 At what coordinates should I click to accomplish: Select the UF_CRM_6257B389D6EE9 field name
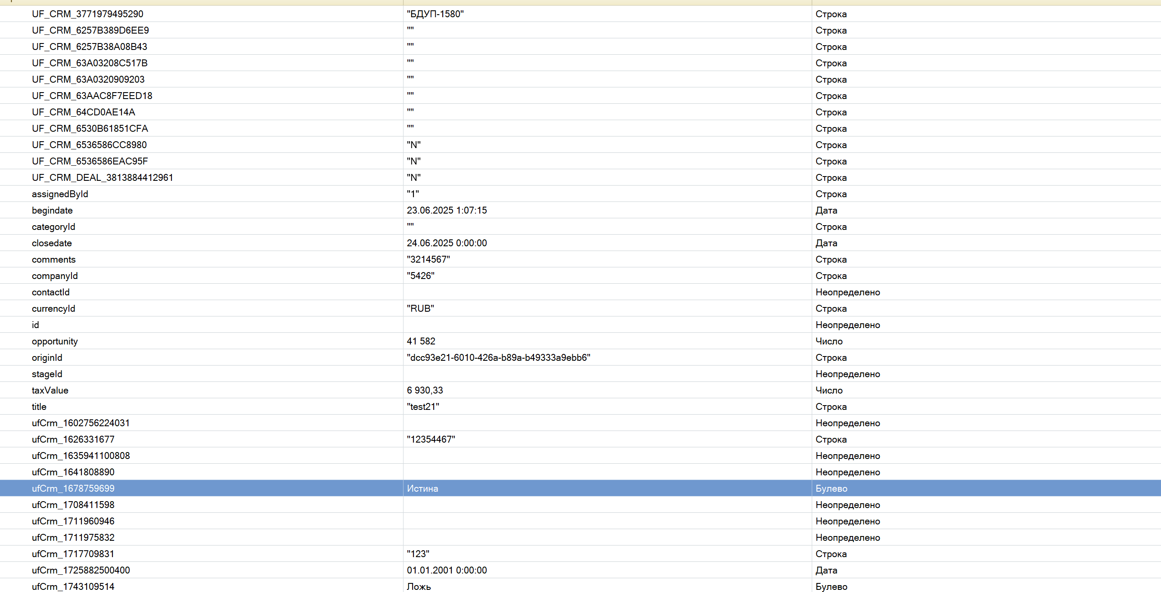90,30
